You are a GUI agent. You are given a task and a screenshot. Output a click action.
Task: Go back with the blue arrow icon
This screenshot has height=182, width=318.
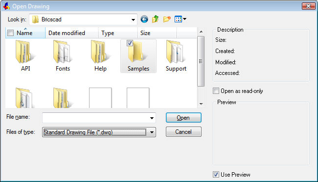point(144,19)
